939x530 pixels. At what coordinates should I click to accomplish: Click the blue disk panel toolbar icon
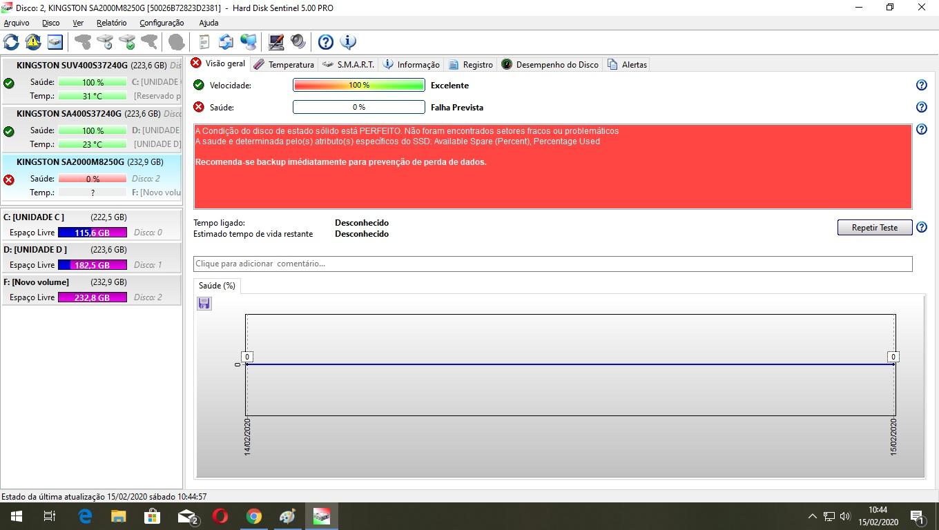55,42
